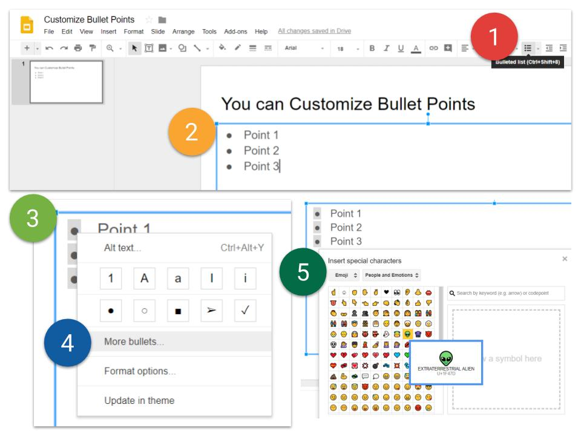Viewport: 581px width, 436px height.
Task: Click the special characters keyword search field
Action: tap(506, 293)
